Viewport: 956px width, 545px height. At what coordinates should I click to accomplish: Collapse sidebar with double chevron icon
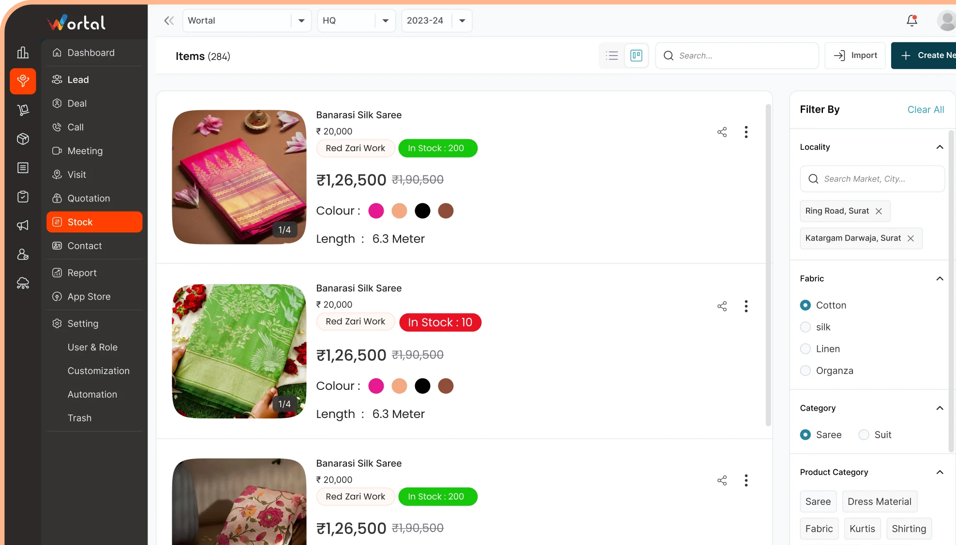click(x=168, y=20)
